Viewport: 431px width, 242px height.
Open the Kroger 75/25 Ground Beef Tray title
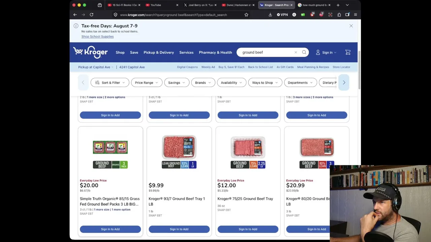[245, 199]
